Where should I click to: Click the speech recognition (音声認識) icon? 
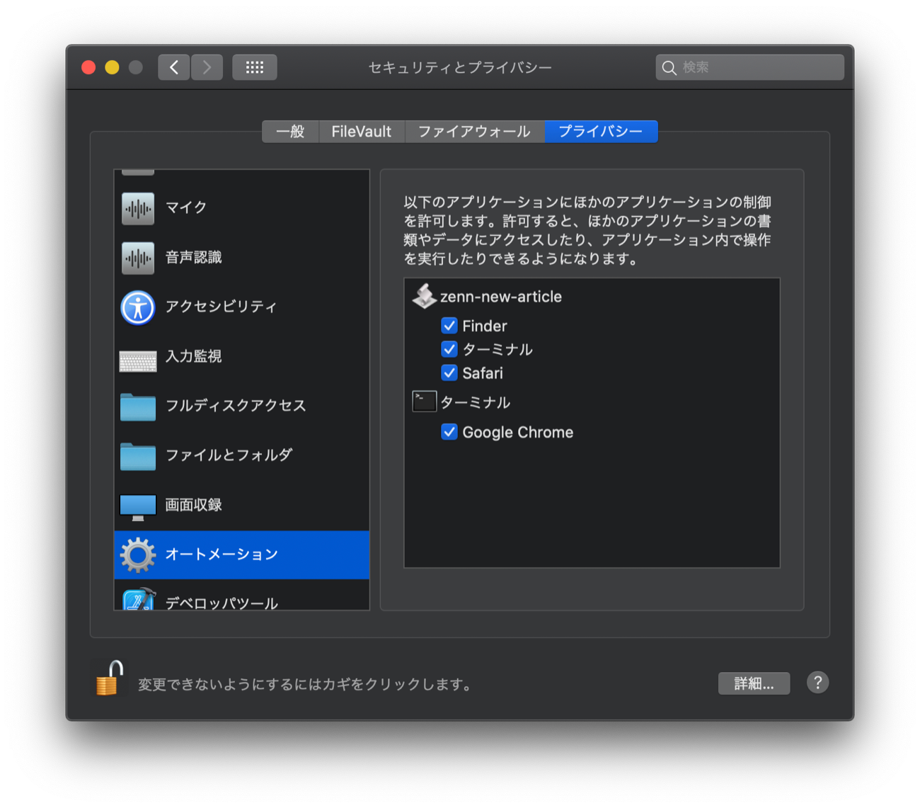coord(138,258)
